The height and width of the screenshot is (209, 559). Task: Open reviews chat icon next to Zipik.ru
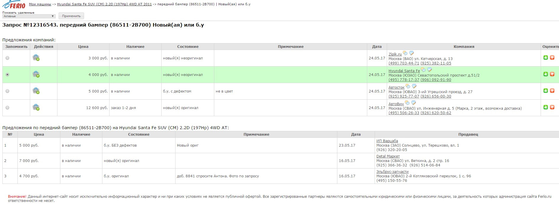pyautogui.click(x=405, y=54)
